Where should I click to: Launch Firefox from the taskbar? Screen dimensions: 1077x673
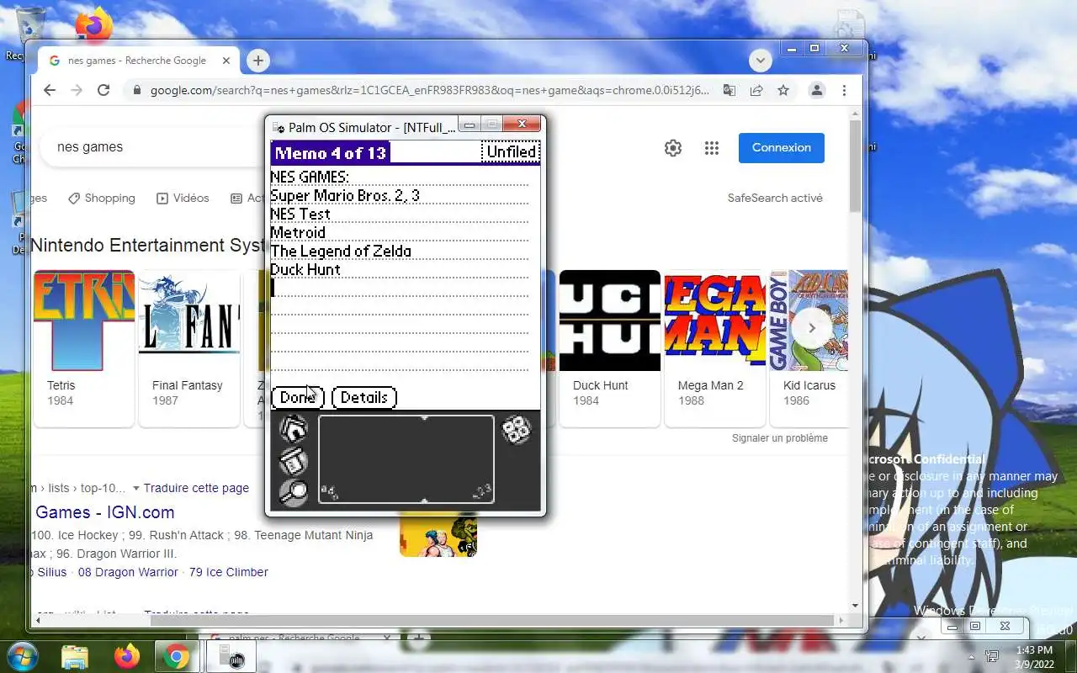tap(127, 656)
